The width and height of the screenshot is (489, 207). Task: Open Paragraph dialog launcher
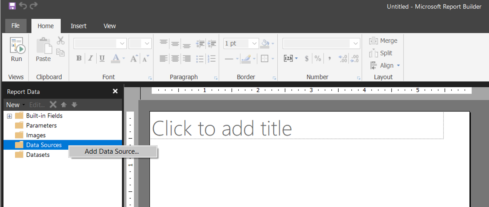216,78
